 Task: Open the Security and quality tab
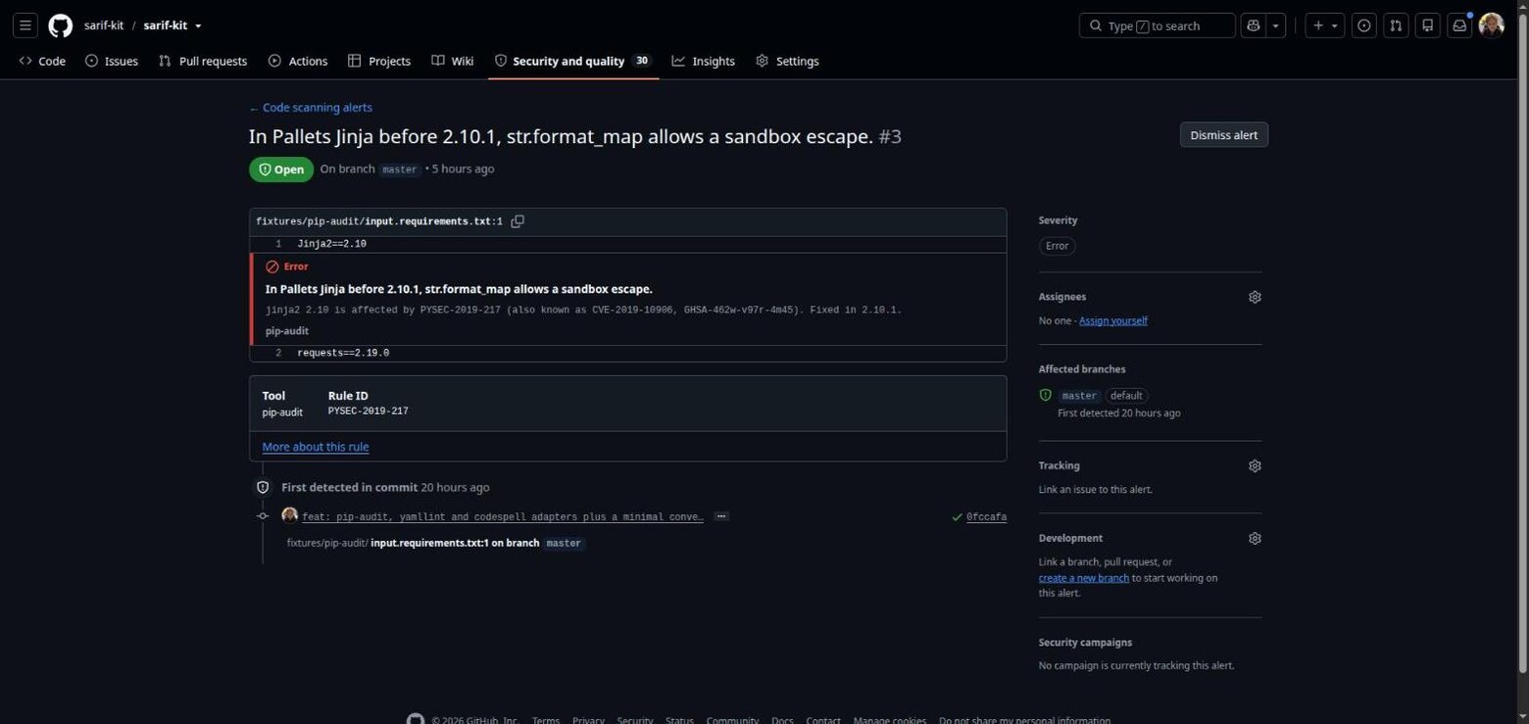pos(572,61)
